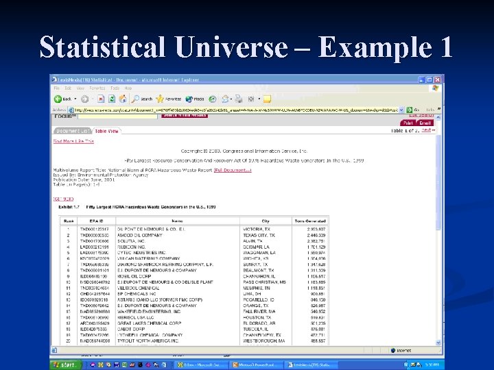Click the page scrollbar up arrow
This screenshot has width=494, height=370.
pos(438,117)
